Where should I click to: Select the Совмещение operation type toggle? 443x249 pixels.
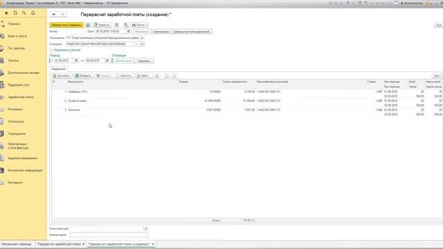tap(161, 32)
